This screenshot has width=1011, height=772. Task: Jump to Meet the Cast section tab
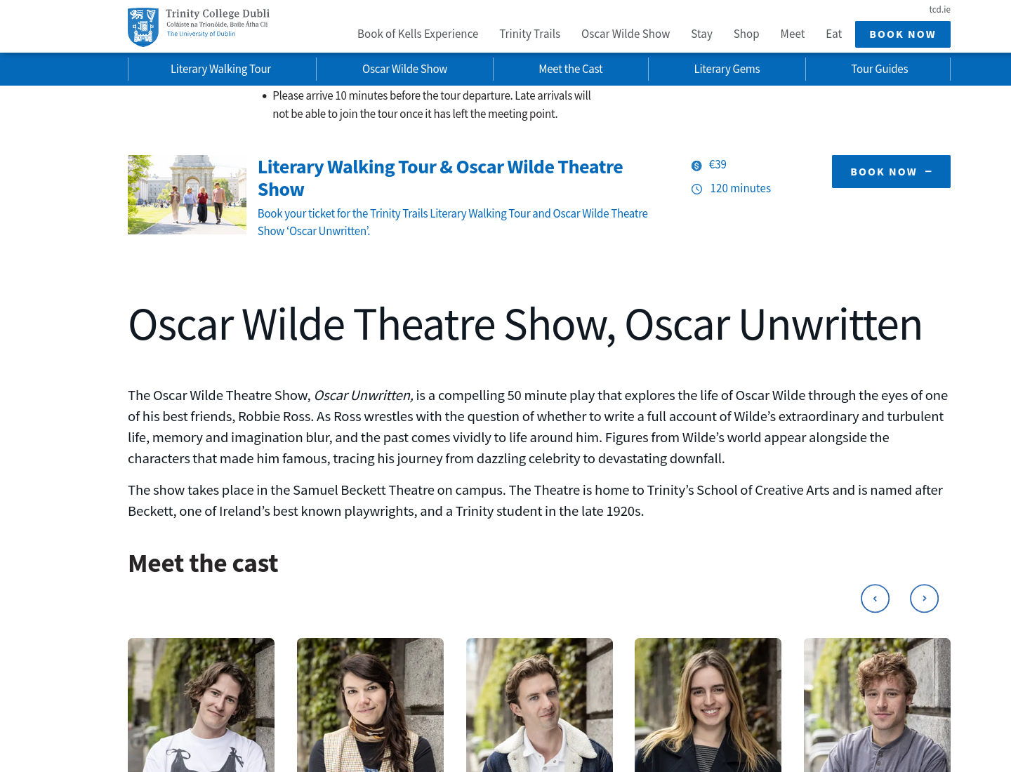(x=570, y=69)
